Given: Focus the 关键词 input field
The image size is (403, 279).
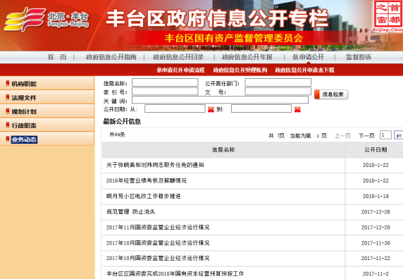Looking at the screenshot, I should [x=221, y=100].
